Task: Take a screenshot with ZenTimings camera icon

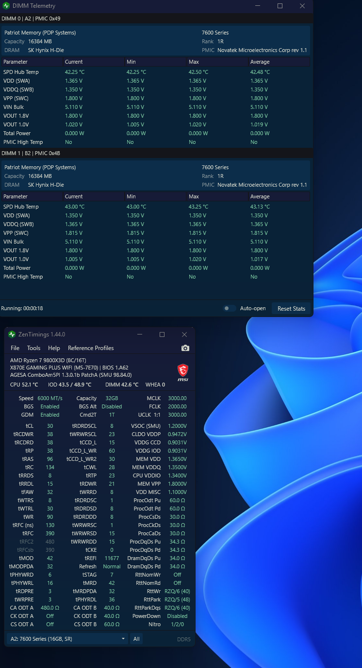Action: coord(185,348)
